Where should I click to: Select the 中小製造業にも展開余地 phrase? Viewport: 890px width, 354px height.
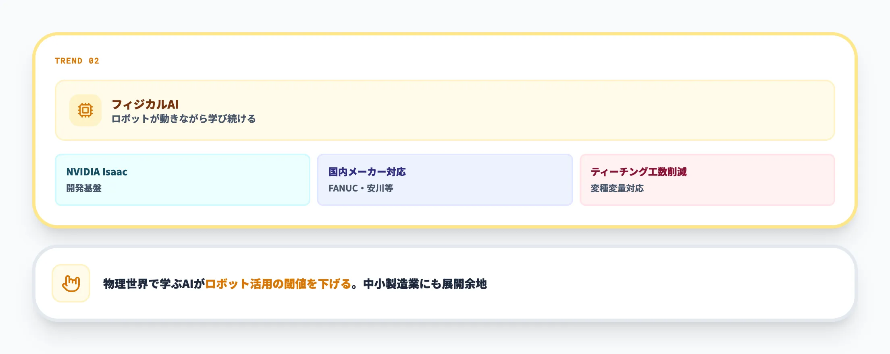click(x=425, y=284)
